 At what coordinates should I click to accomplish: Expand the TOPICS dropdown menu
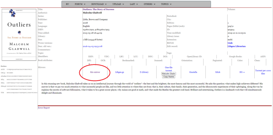(x=166, y=4)
